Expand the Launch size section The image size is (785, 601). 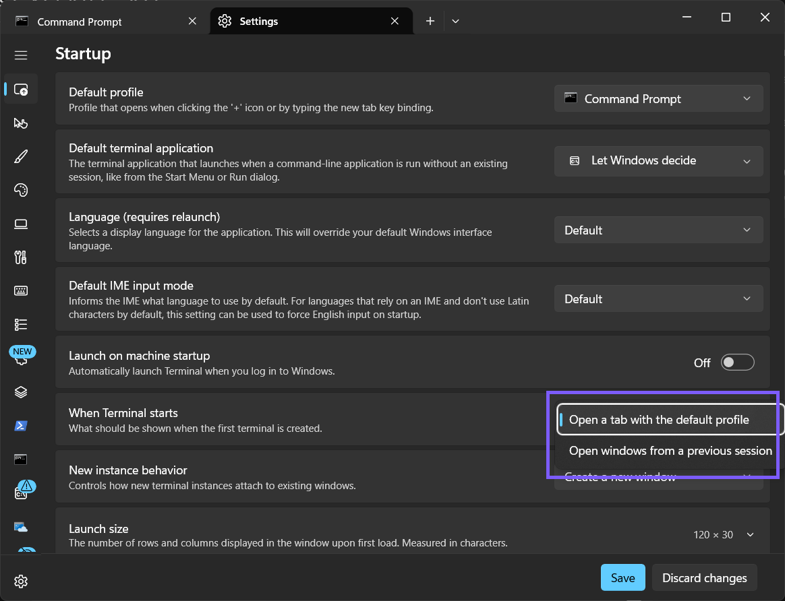point(750,534)
